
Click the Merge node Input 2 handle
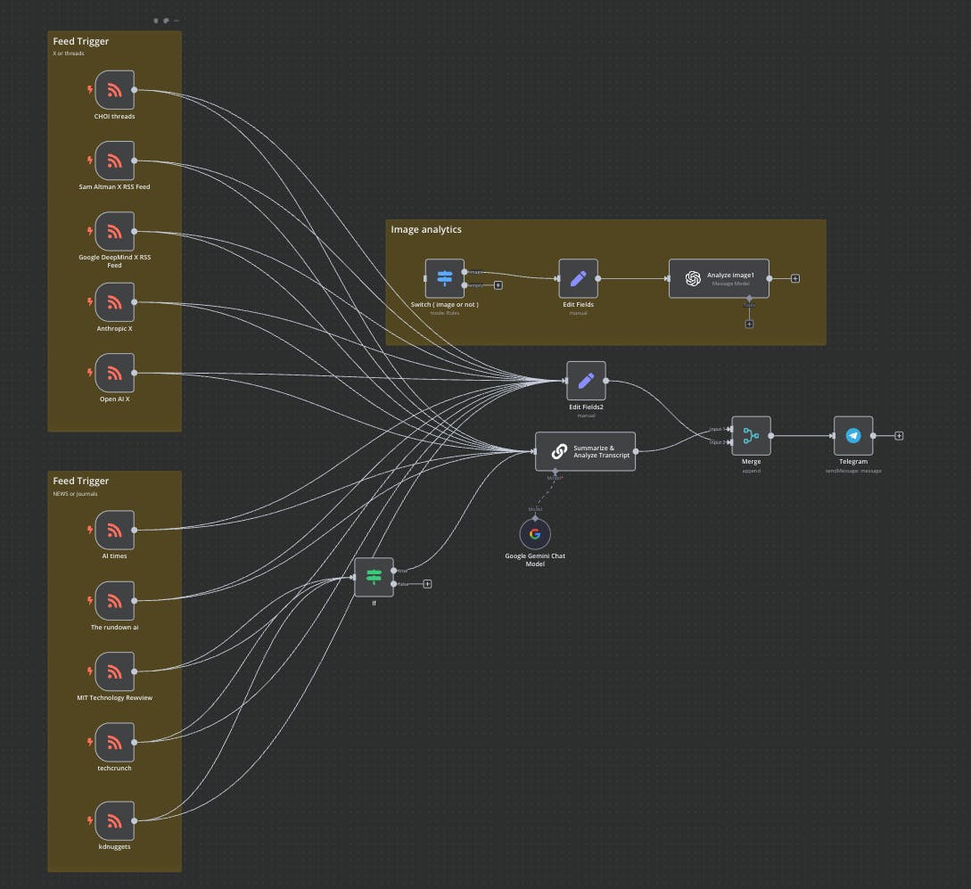(730, 442)
